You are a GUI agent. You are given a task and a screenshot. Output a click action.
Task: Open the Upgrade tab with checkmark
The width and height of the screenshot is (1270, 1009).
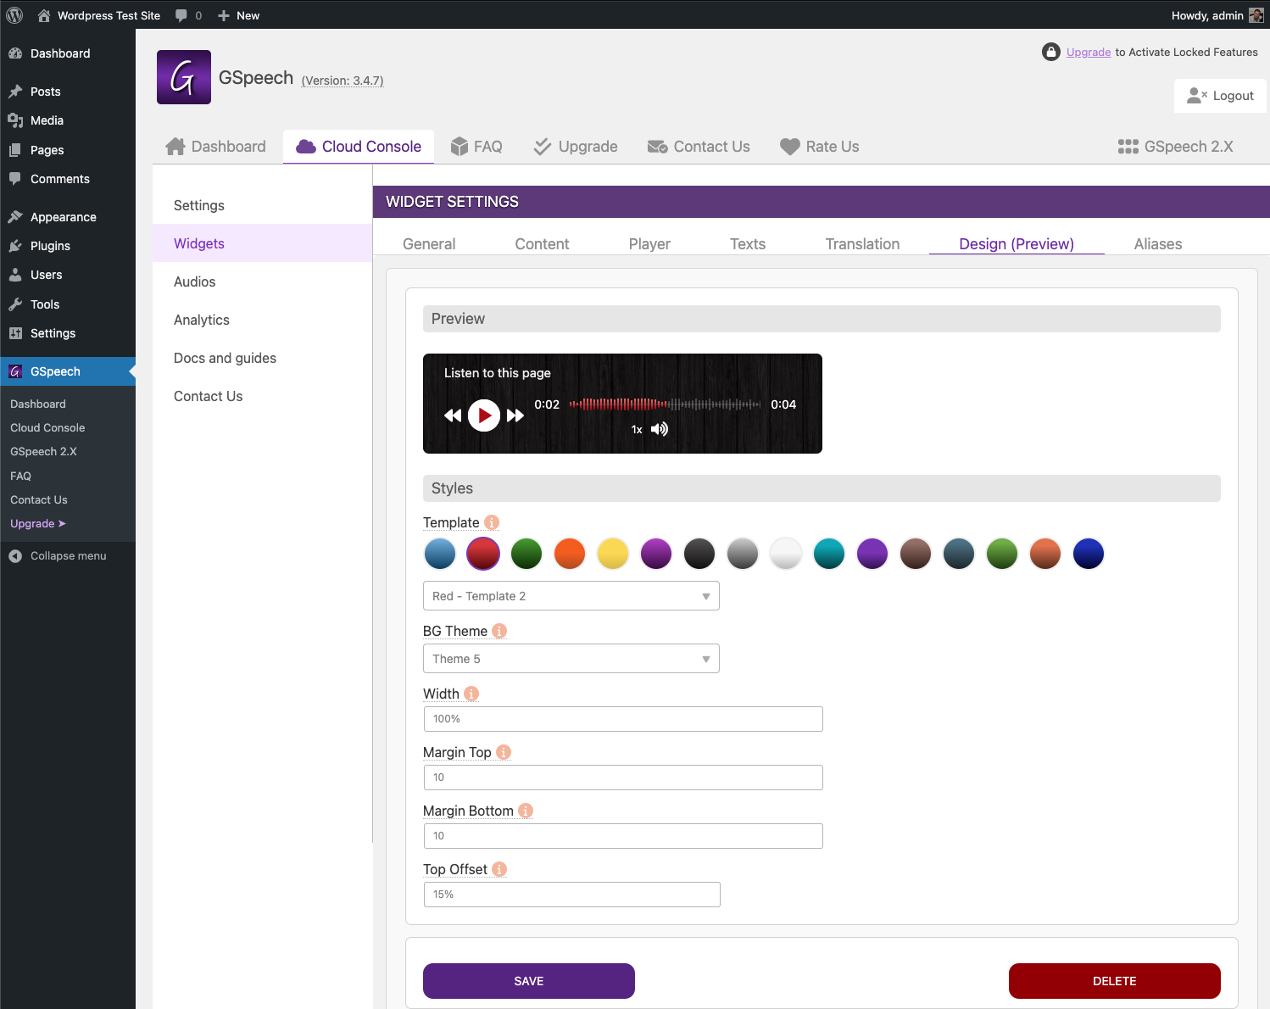[x=576, y=147]
